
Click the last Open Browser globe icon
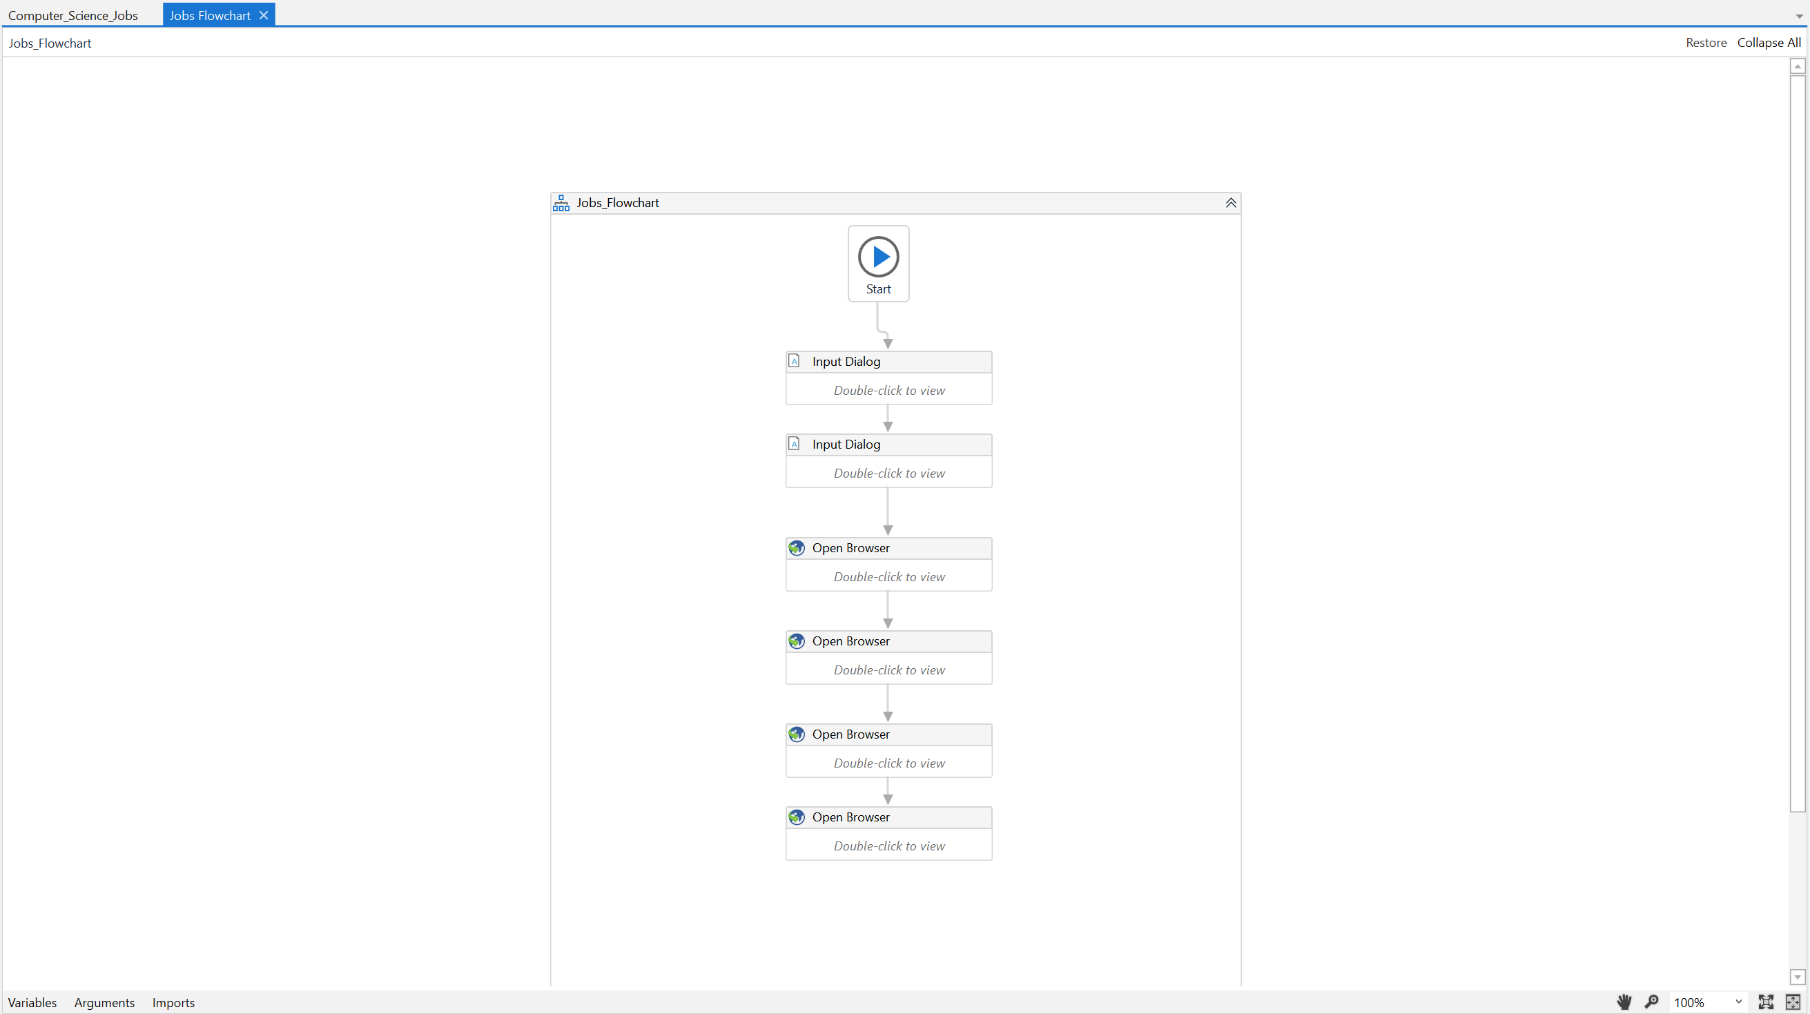coord(796,817)
